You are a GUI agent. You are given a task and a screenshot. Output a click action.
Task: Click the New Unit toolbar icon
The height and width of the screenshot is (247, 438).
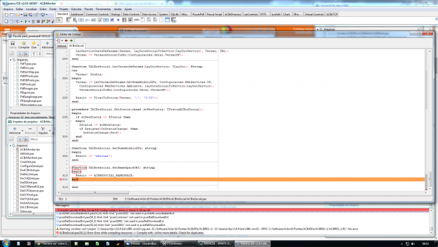pos(6,15)
